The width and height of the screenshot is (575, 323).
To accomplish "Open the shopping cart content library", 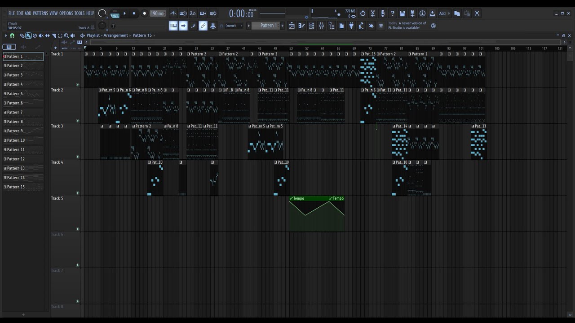I will coord(381,26).
